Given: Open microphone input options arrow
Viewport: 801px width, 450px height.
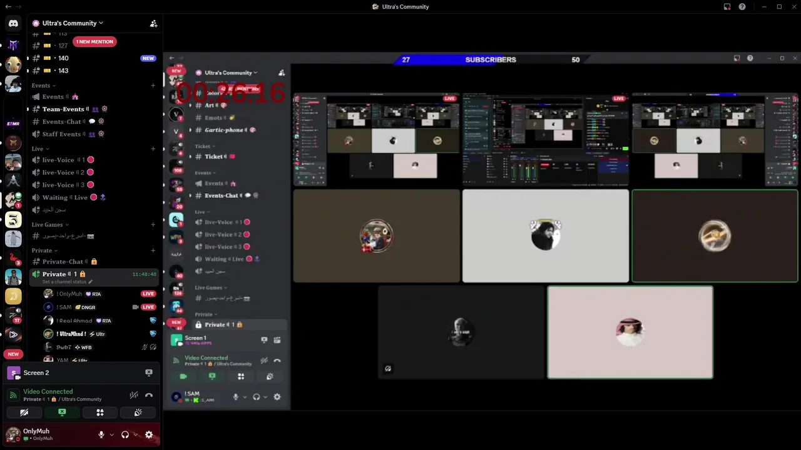Looking at the screenshot, I should pyautogui.click(x=111, y=434).
